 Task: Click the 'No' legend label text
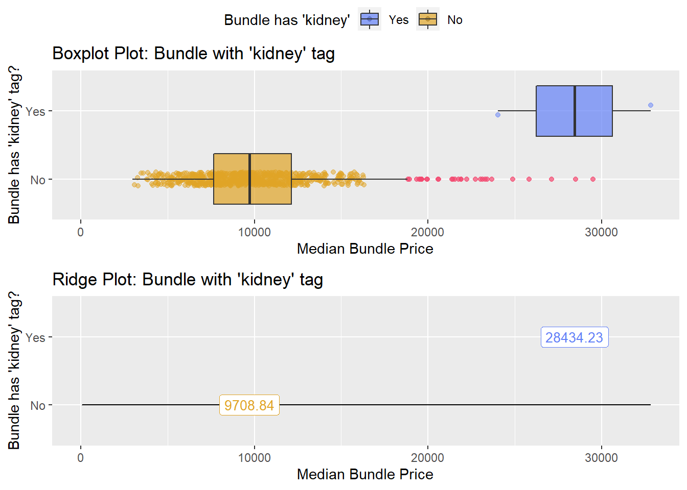click(455, 20)
